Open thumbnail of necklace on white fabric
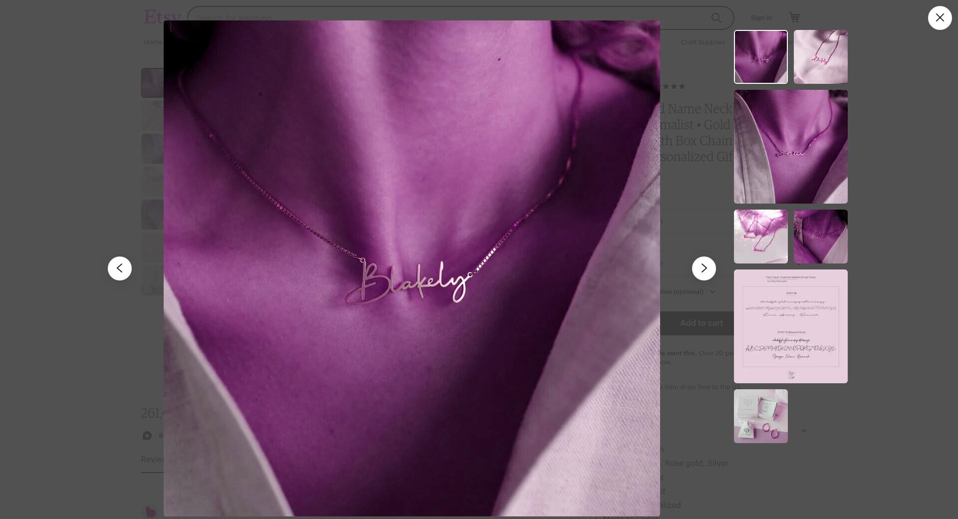The image size is (958, 519). click(x=820, y=57)
